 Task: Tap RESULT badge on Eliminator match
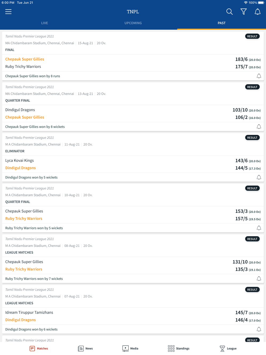point(252,138)
